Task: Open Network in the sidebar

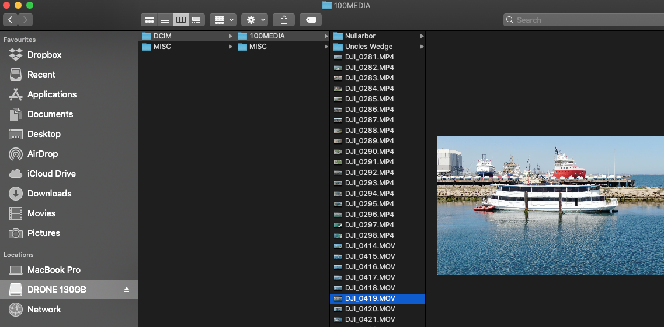Action: (44, 310)
